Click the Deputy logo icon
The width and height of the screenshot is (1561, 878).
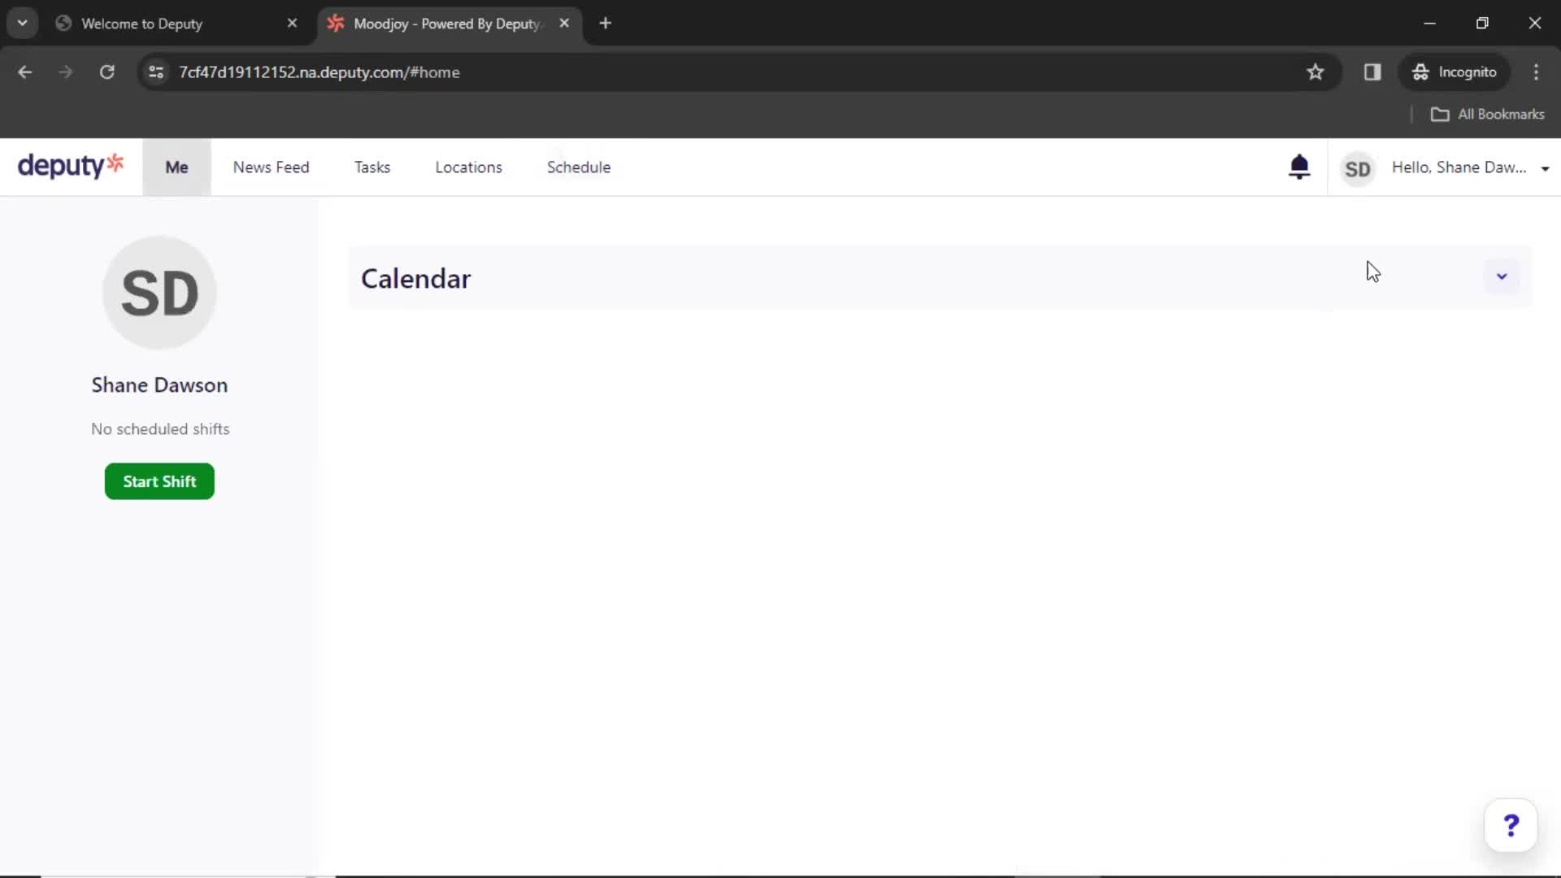click(71, 166)
